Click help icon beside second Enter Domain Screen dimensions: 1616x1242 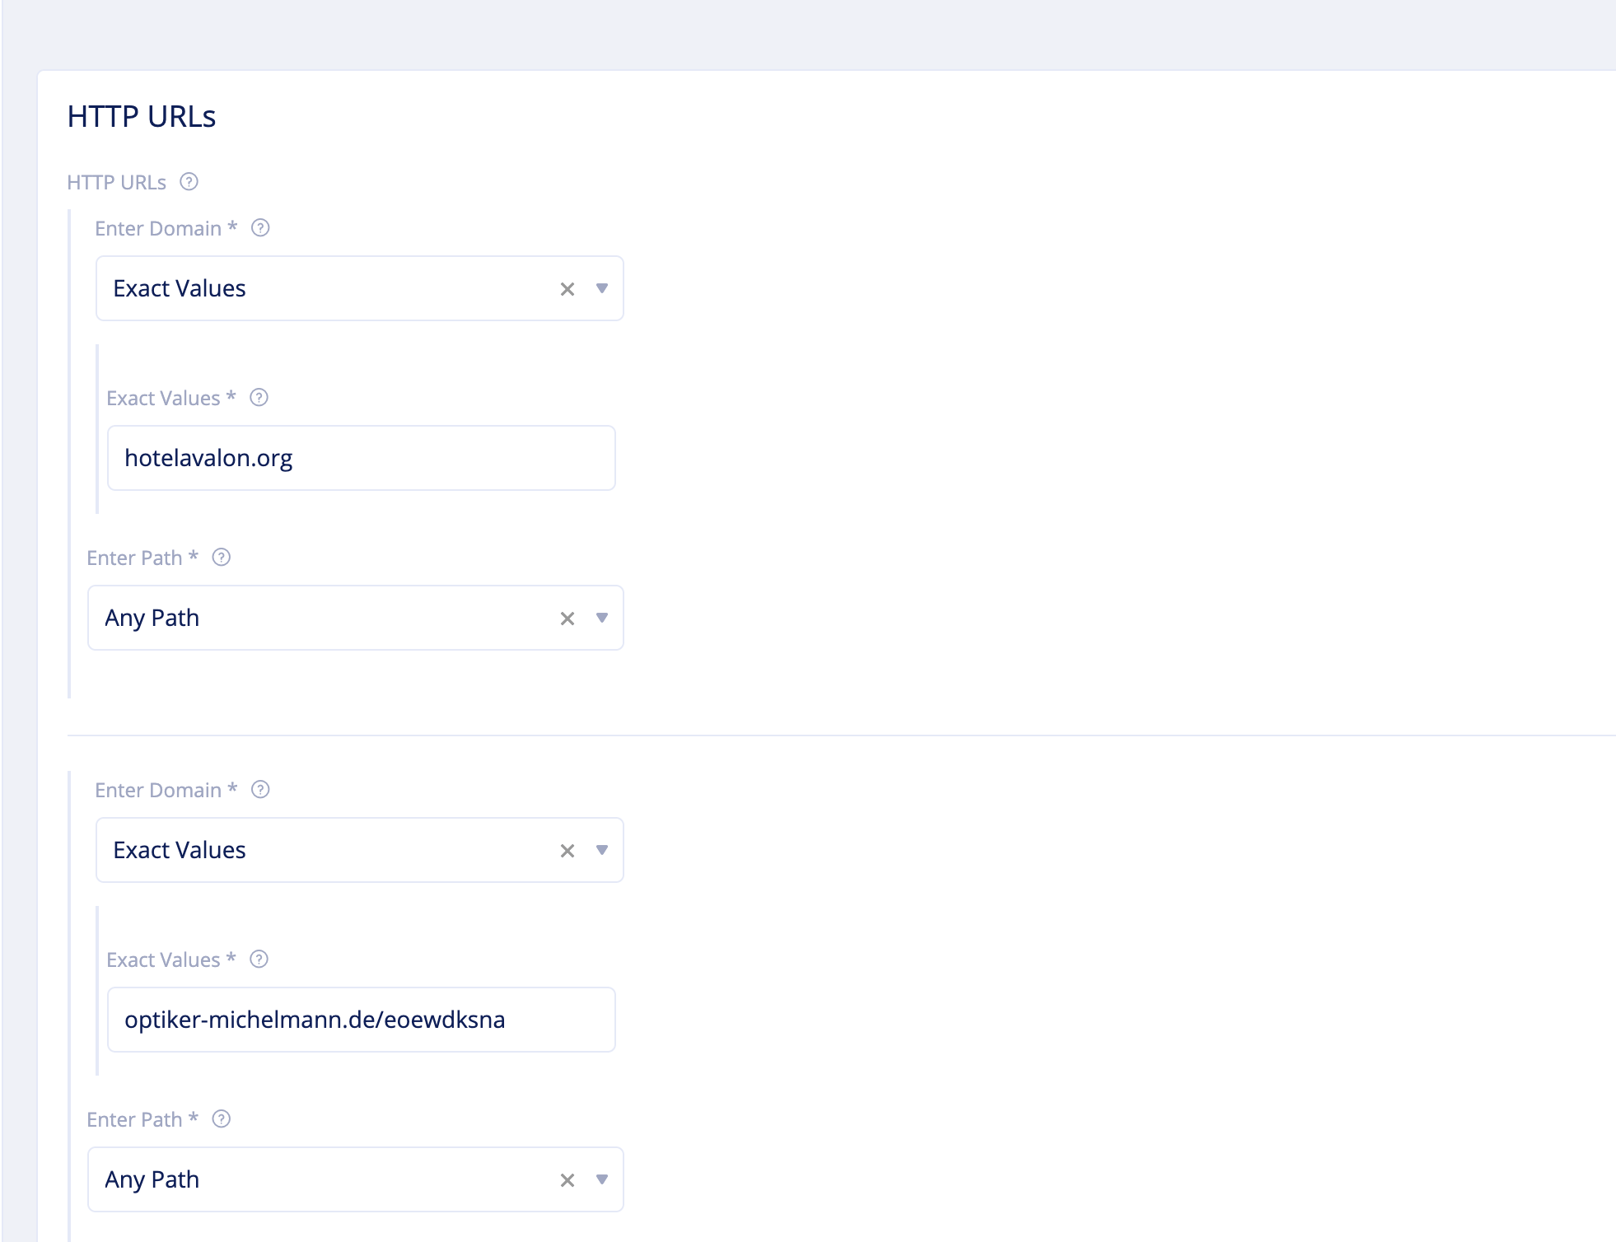click(260, 790)
